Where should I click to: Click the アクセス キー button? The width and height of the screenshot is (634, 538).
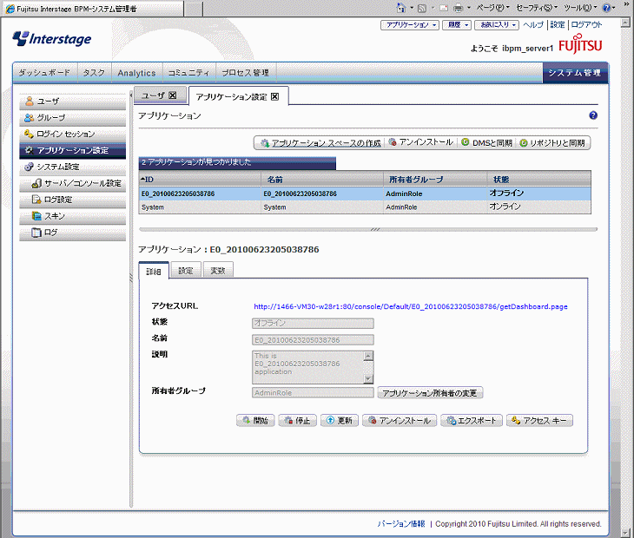(539, 421)
